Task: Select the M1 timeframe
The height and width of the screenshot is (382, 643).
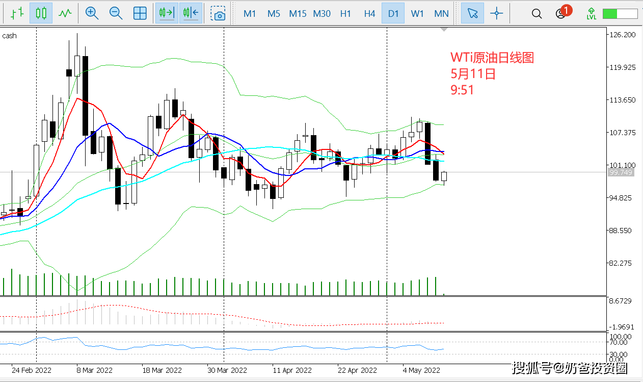Action: point(250,13)
